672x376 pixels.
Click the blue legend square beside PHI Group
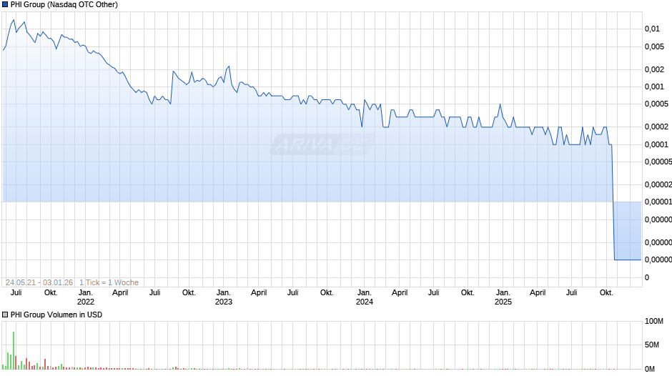(x=5, y=5)
